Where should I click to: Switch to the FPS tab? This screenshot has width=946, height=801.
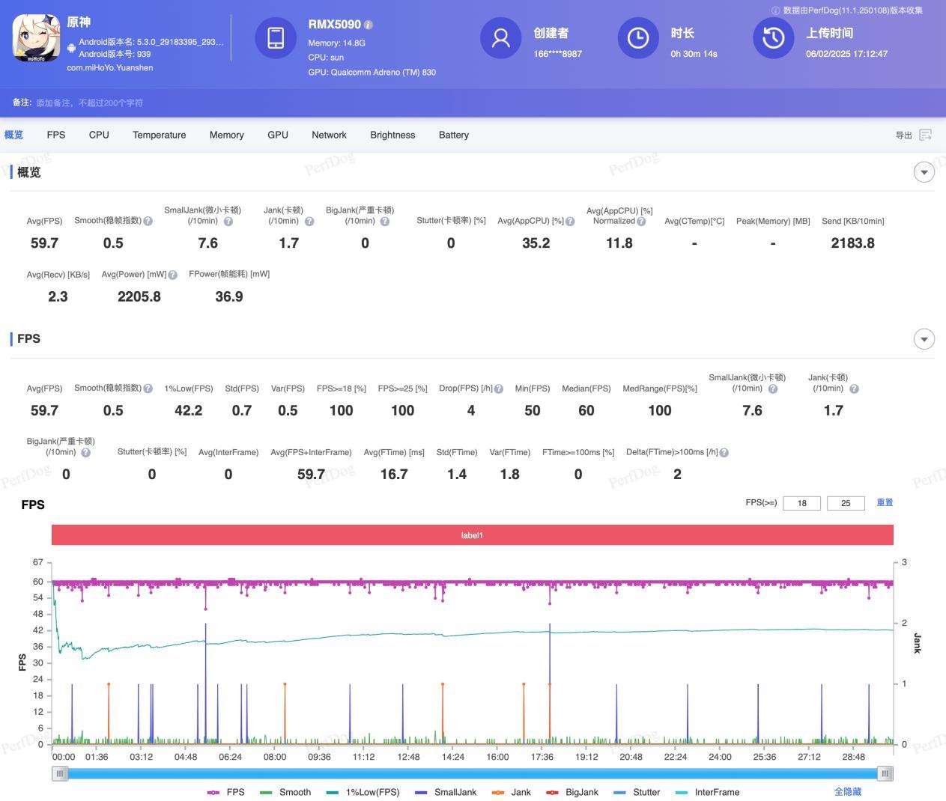pyautogui.click(x=56, y=135)
